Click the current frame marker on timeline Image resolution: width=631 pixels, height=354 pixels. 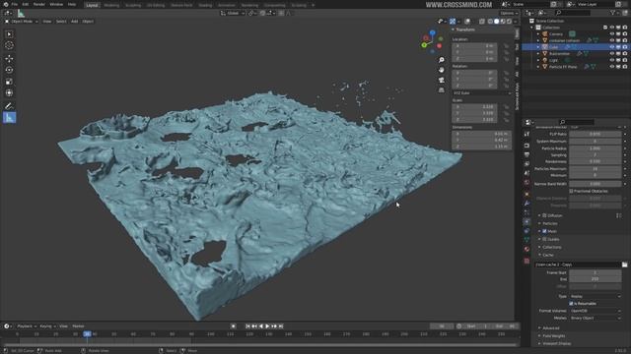point(87,334)
